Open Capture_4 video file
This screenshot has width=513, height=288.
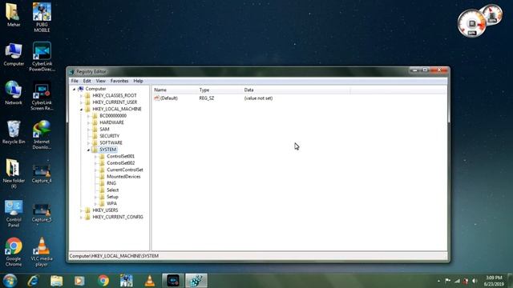coord(42,174)
